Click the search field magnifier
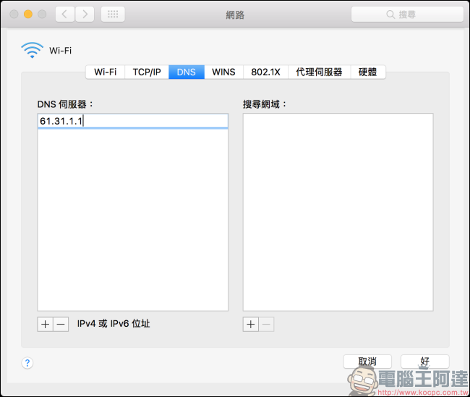The height and width of the screenshot is (397, 470). point(390,14)
